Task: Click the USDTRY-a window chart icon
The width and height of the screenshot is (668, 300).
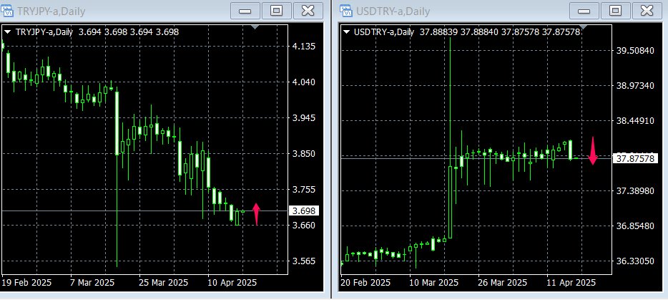Action: pyautogui.click(x=346, y=11)
